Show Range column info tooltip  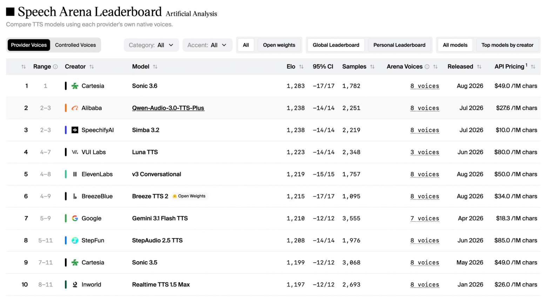point(55,67)
